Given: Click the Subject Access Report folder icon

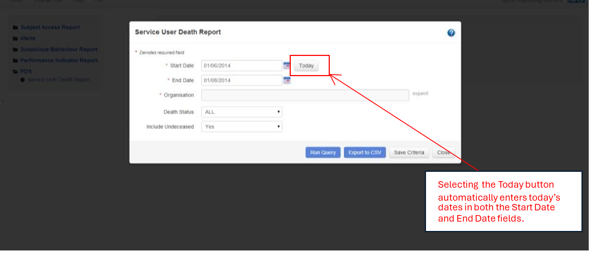Looking at the screenshot, I should [x=16, y=27].
